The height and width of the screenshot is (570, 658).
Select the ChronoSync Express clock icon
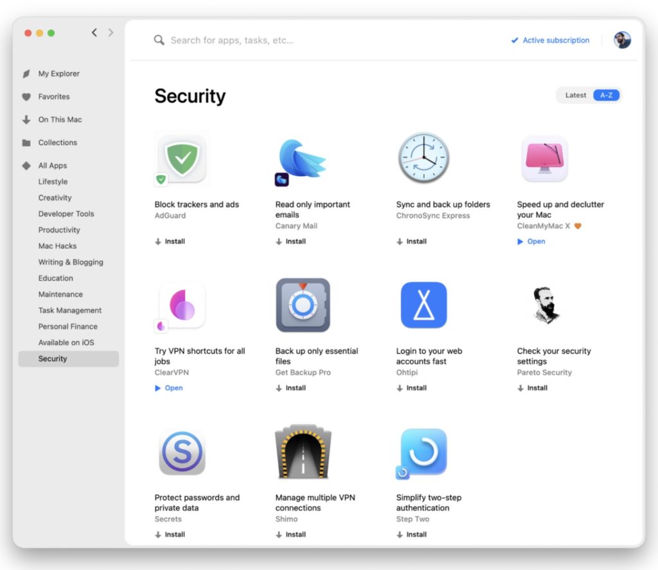pos(423,159)
